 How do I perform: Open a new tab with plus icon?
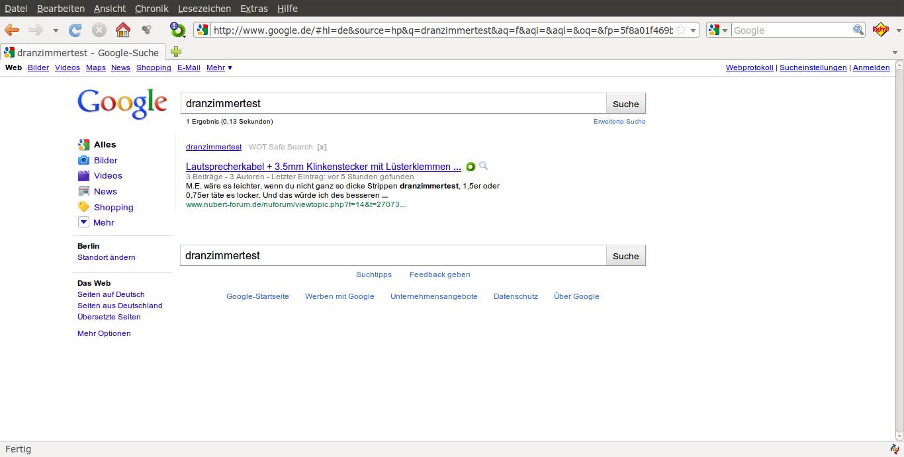click(x=176, y=52)
